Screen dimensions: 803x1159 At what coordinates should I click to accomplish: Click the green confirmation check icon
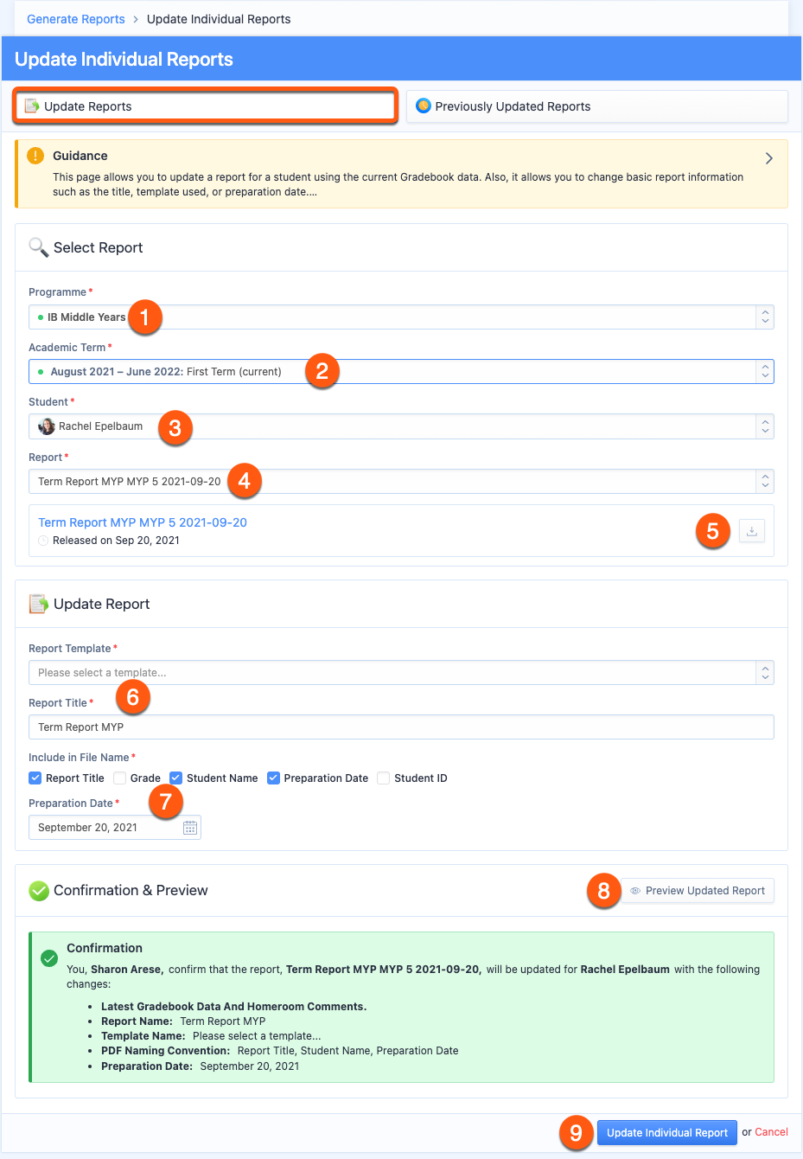(x=49, y=957)
